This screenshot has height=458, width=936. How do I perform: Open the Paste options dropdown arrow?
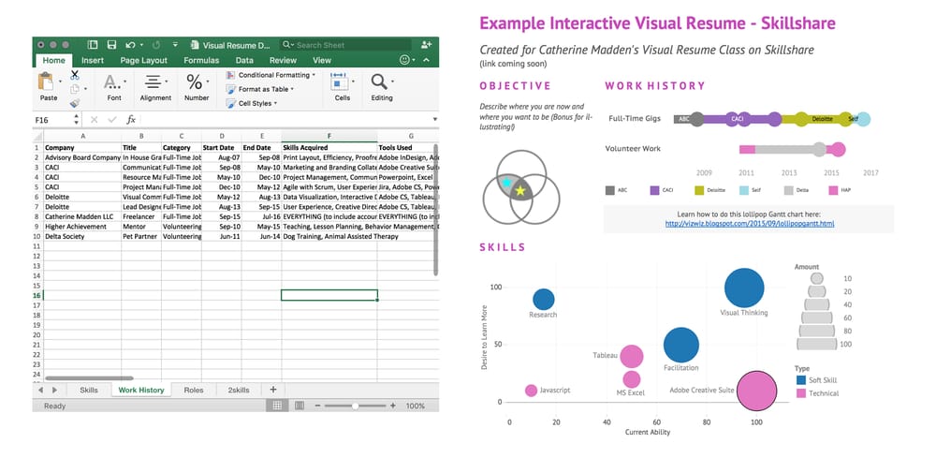(x=60, y=81)
